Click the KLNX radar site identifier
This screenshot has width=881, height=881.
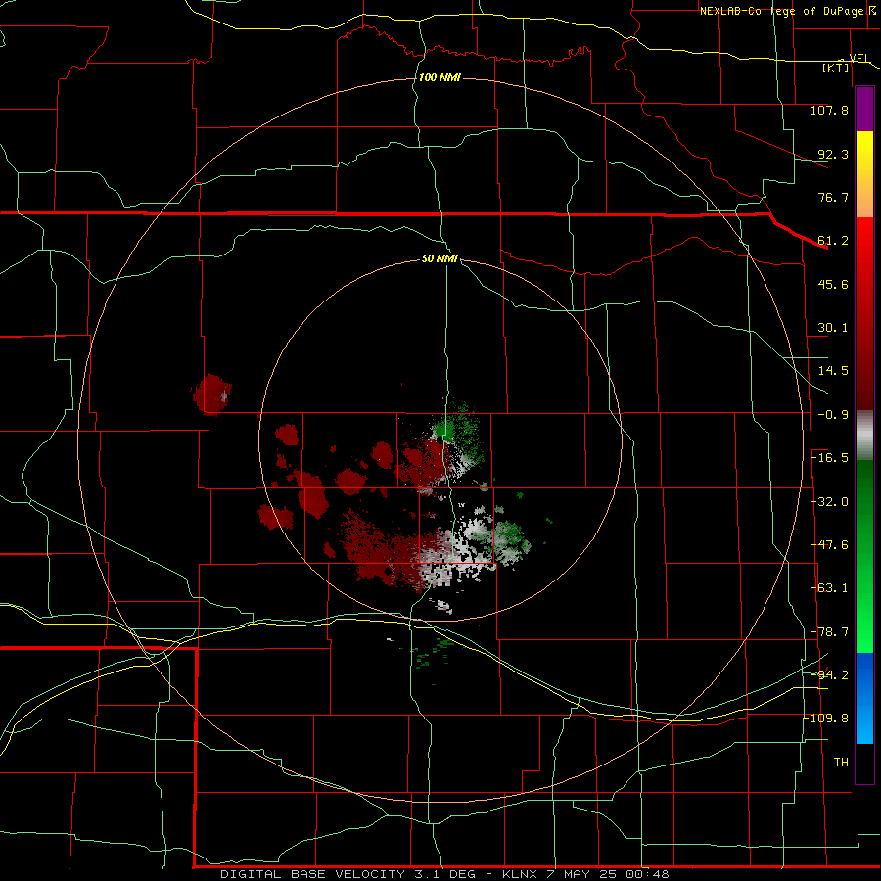pos(522,874)
